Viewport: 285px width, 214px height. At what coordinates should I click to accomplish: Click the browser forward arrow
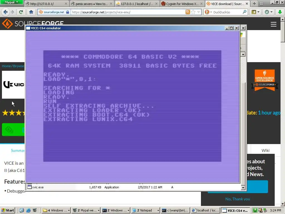click(12, 12)
